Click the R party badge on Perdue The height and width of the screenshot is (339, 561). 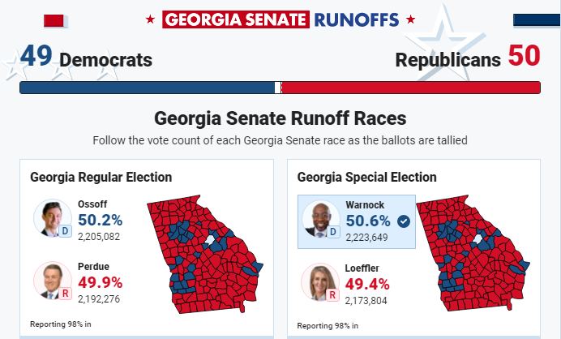click(67, 294)
